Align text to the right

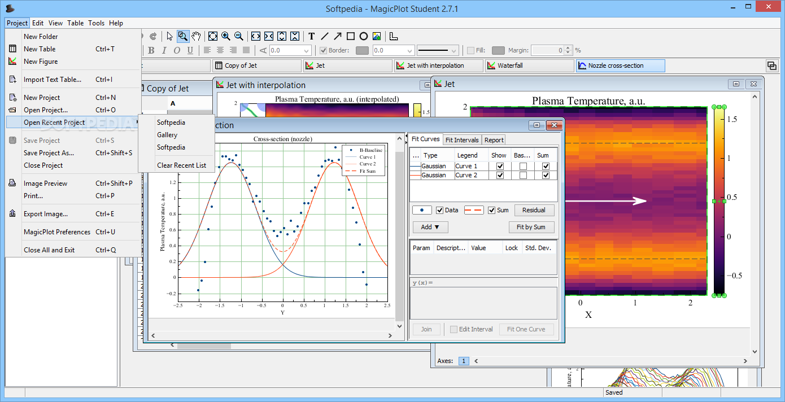pos(233,50)
